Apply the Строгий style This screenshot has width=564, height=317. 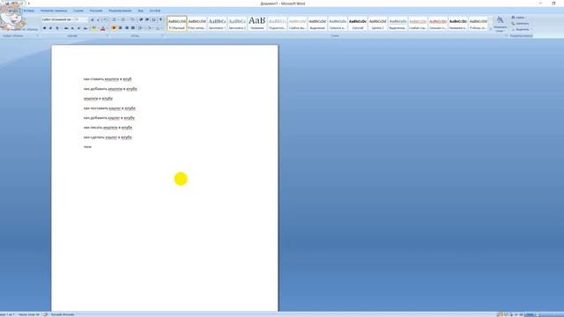358,24
